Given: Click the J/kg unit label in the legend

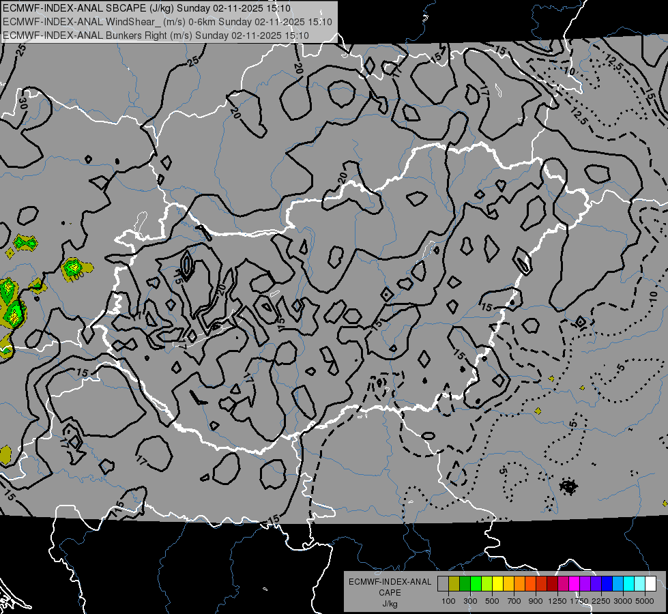Looking at the screenshot, I should [x=390, y=604].
